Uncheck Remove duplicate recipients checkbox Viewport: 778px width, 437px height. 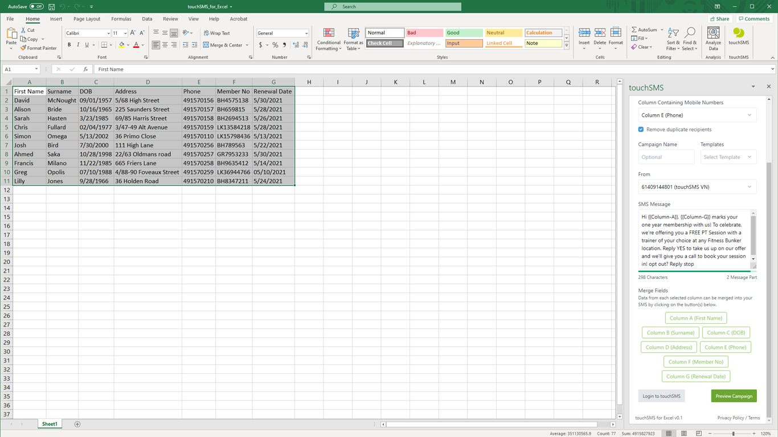point(641,129)
